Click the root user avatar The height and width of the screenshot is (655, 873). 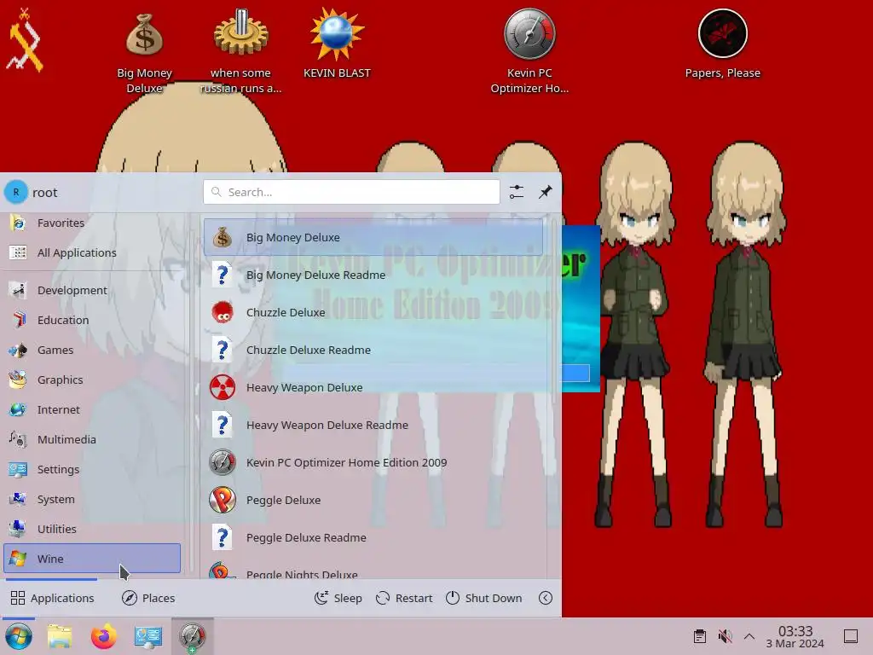[x=15, y=192]
